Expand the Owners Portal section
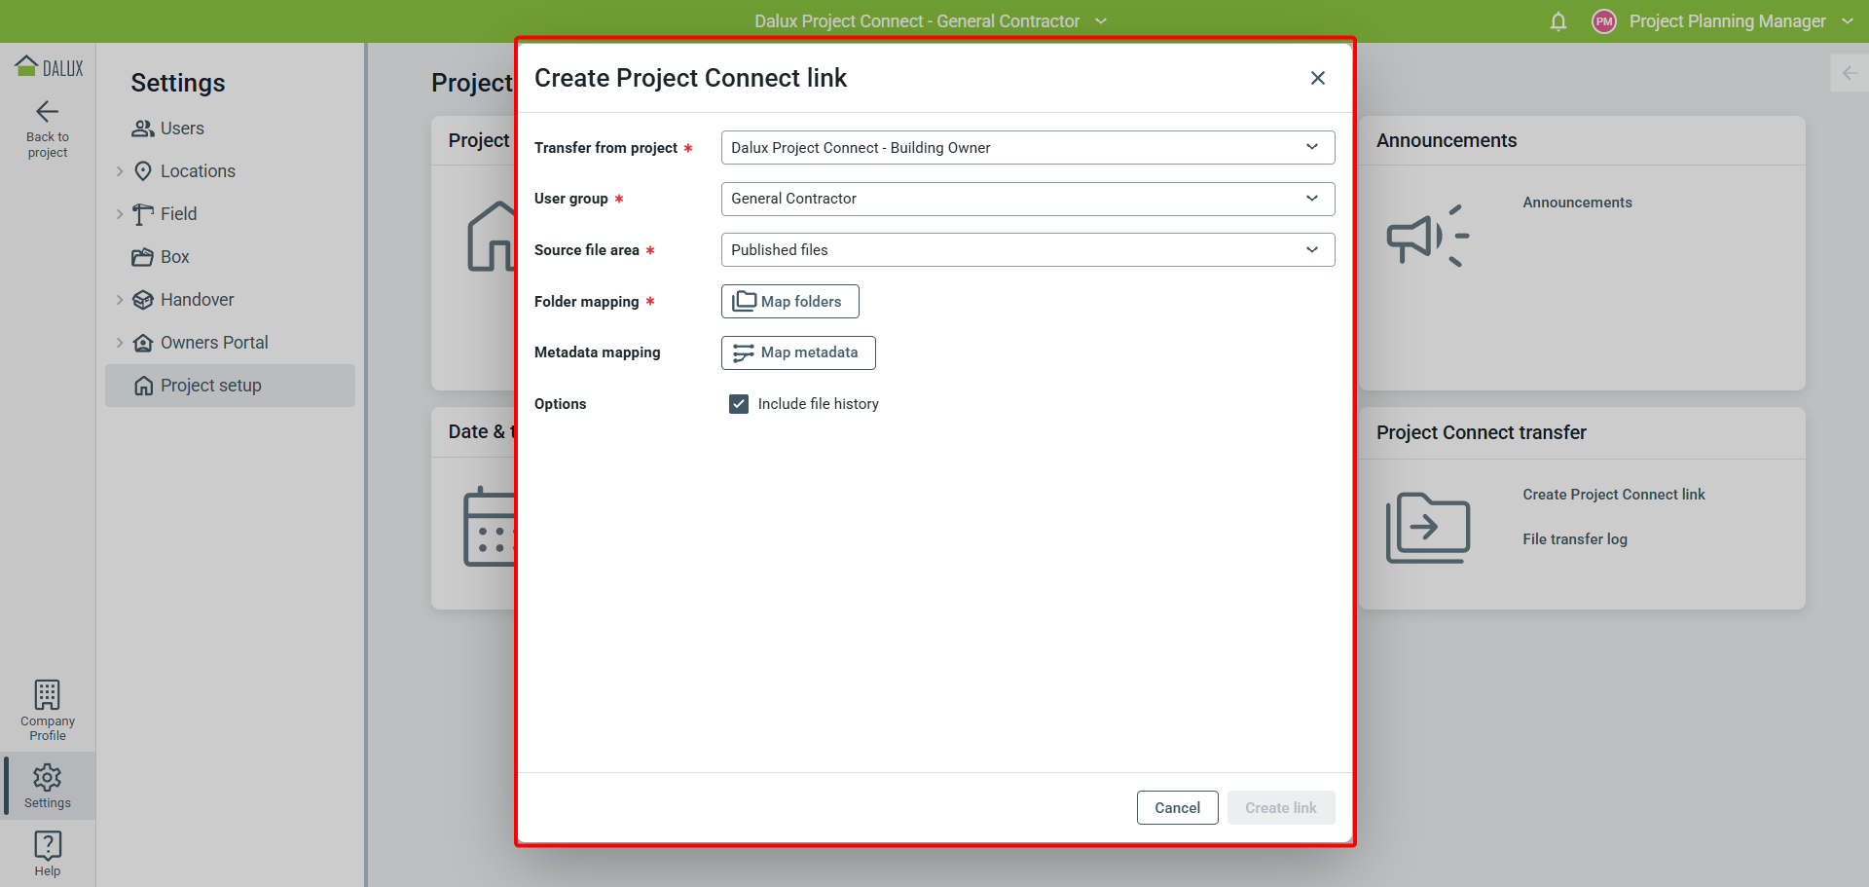The image size is (1869, 887). pyautogui.click(x=120, y=343)
